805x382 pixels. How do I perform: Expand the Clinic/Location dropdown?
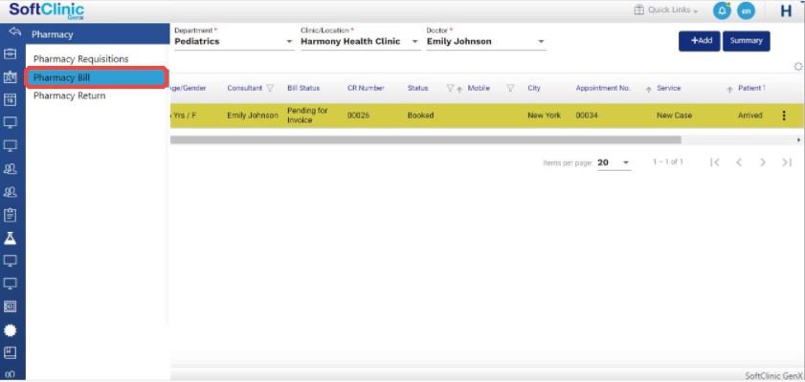coord(415,42)
